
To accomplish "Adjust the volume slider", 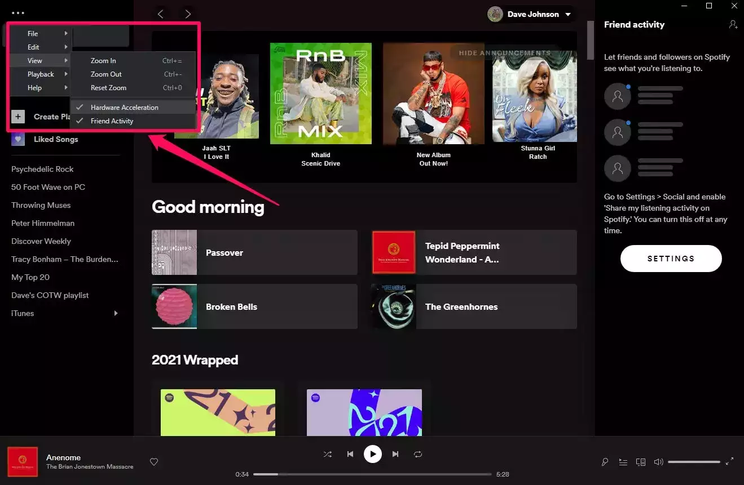I will (x=694, y=462).
